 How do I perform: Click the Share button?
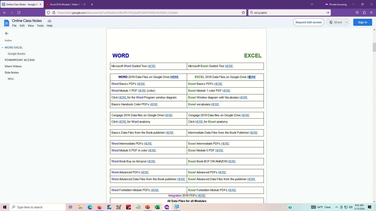[x=336, y=22]
